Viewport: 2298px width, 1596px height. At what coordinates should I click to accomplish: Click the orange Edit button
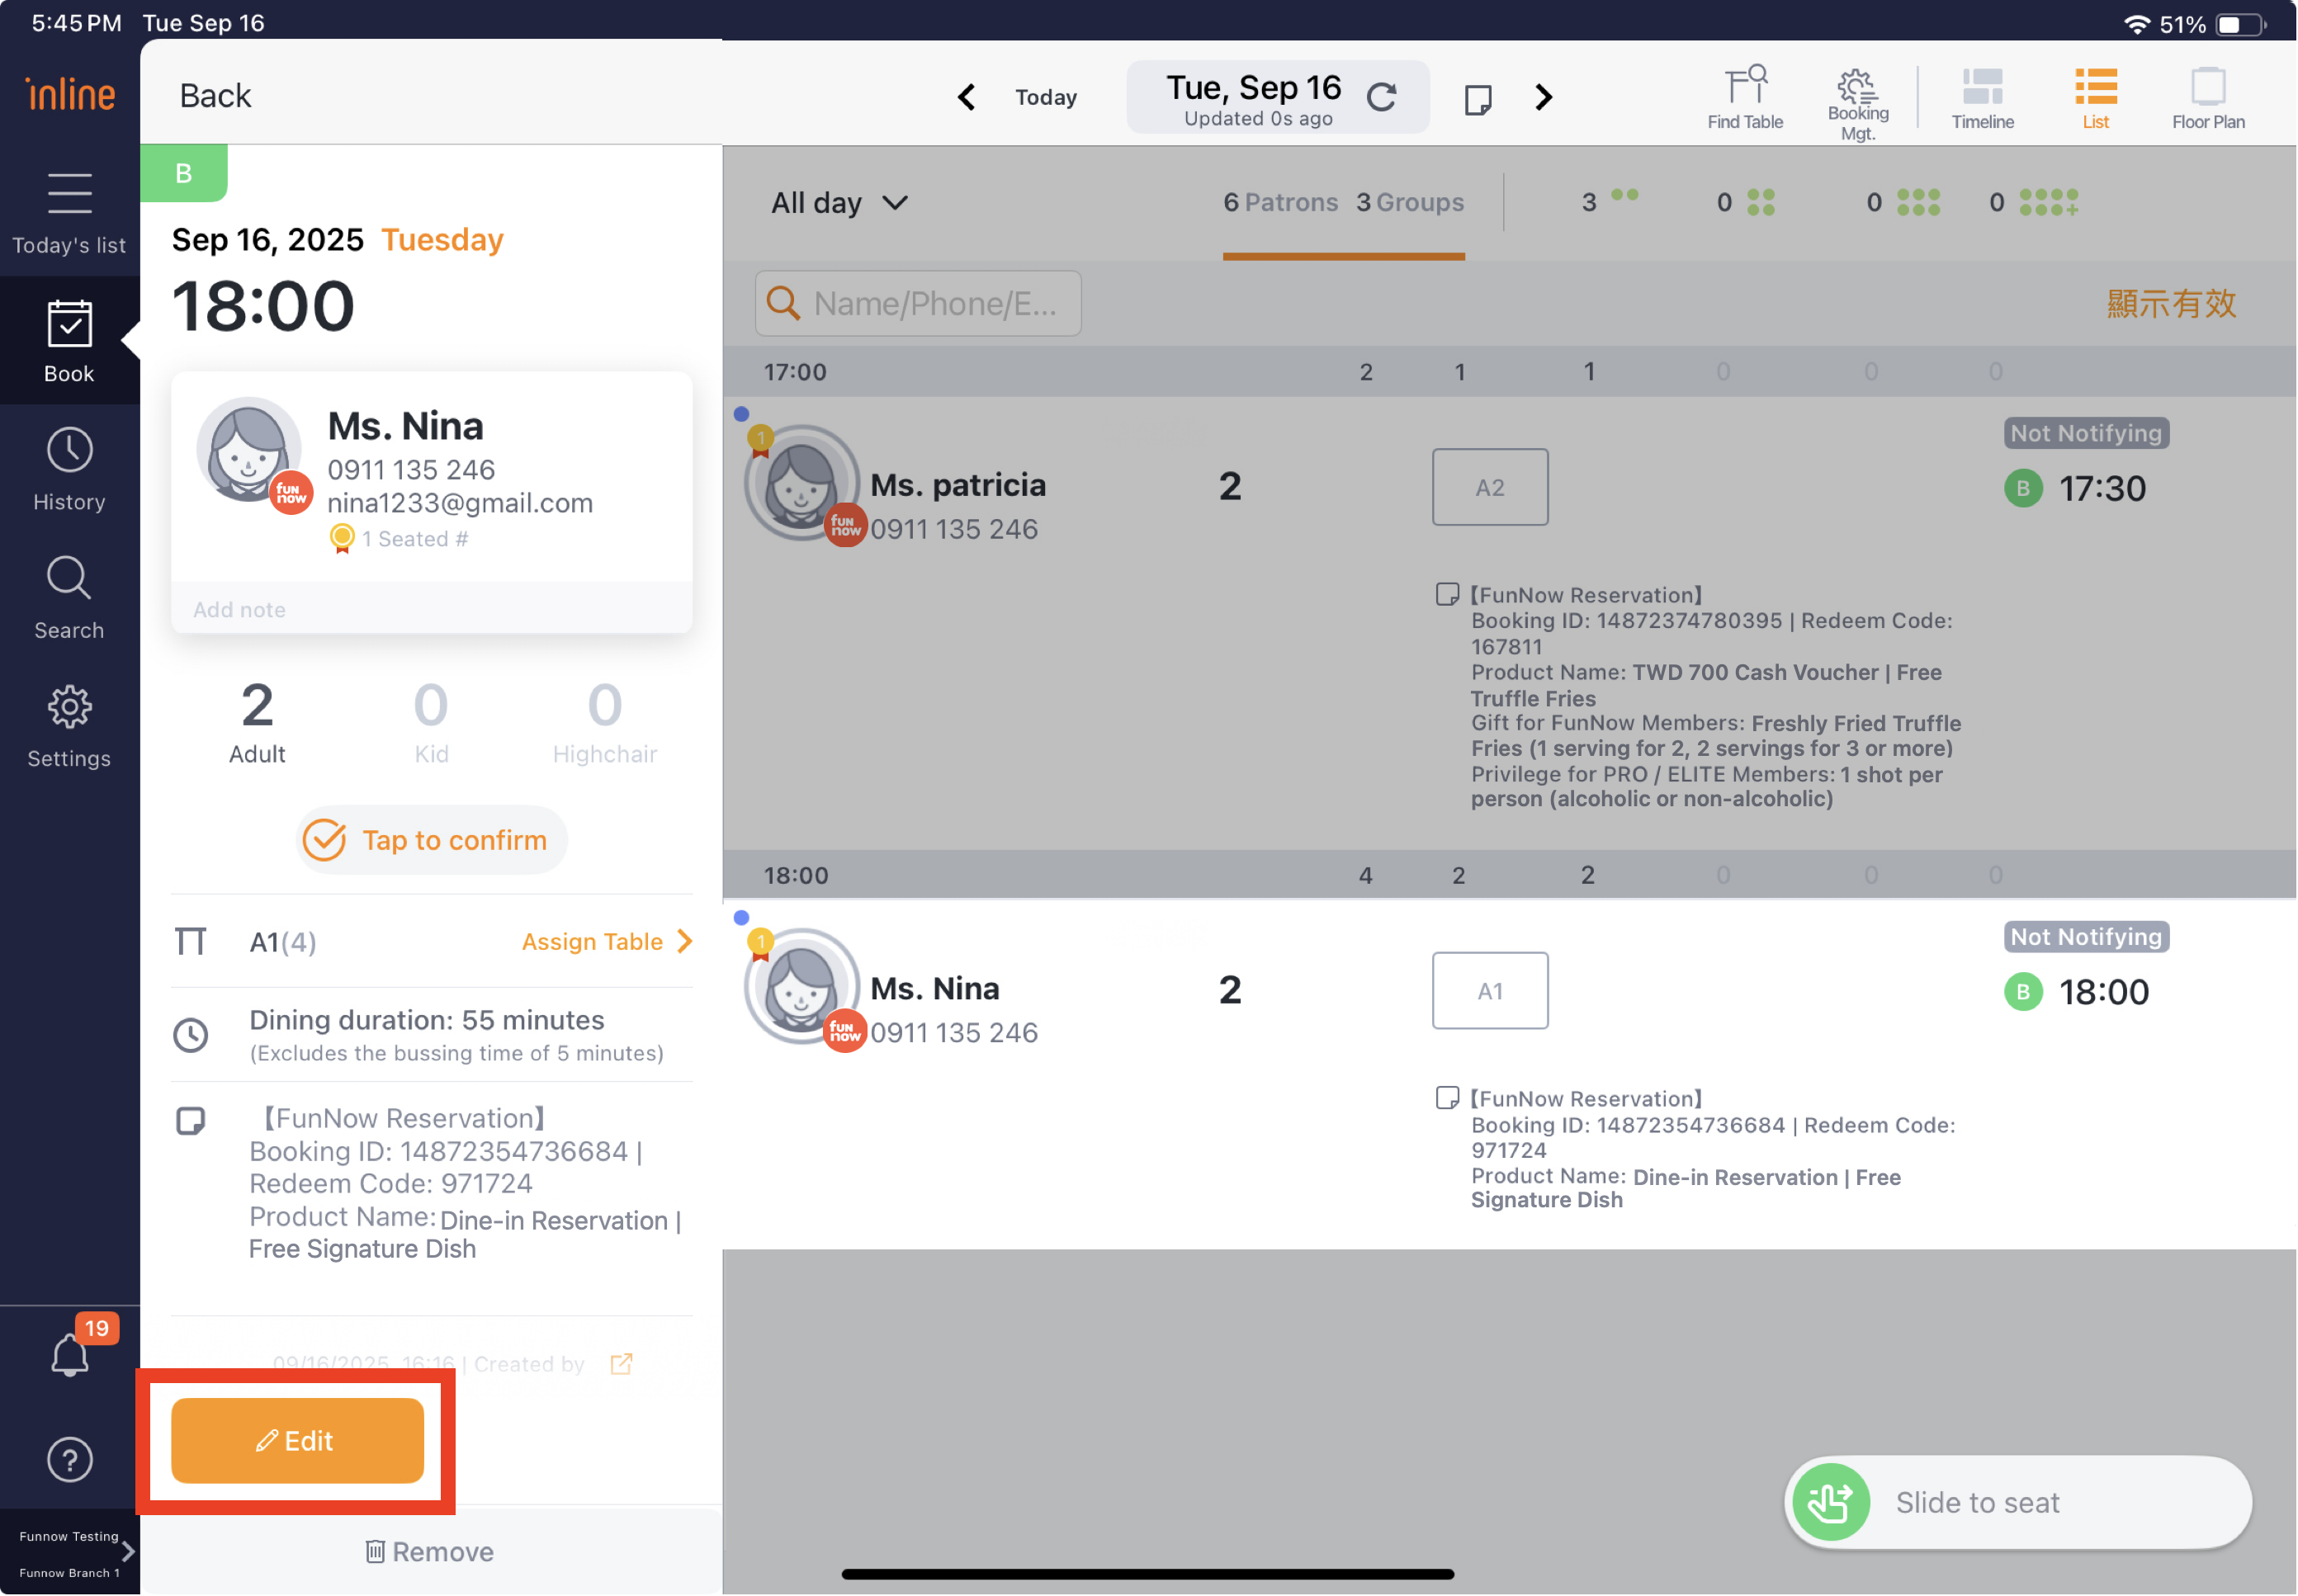pos(297,1440)
